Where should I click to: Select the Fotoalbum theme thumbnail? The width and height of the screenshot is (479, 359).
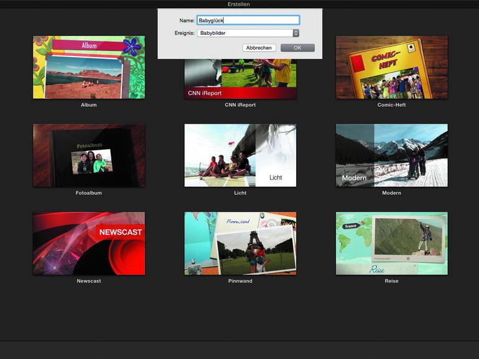(89, 155)
